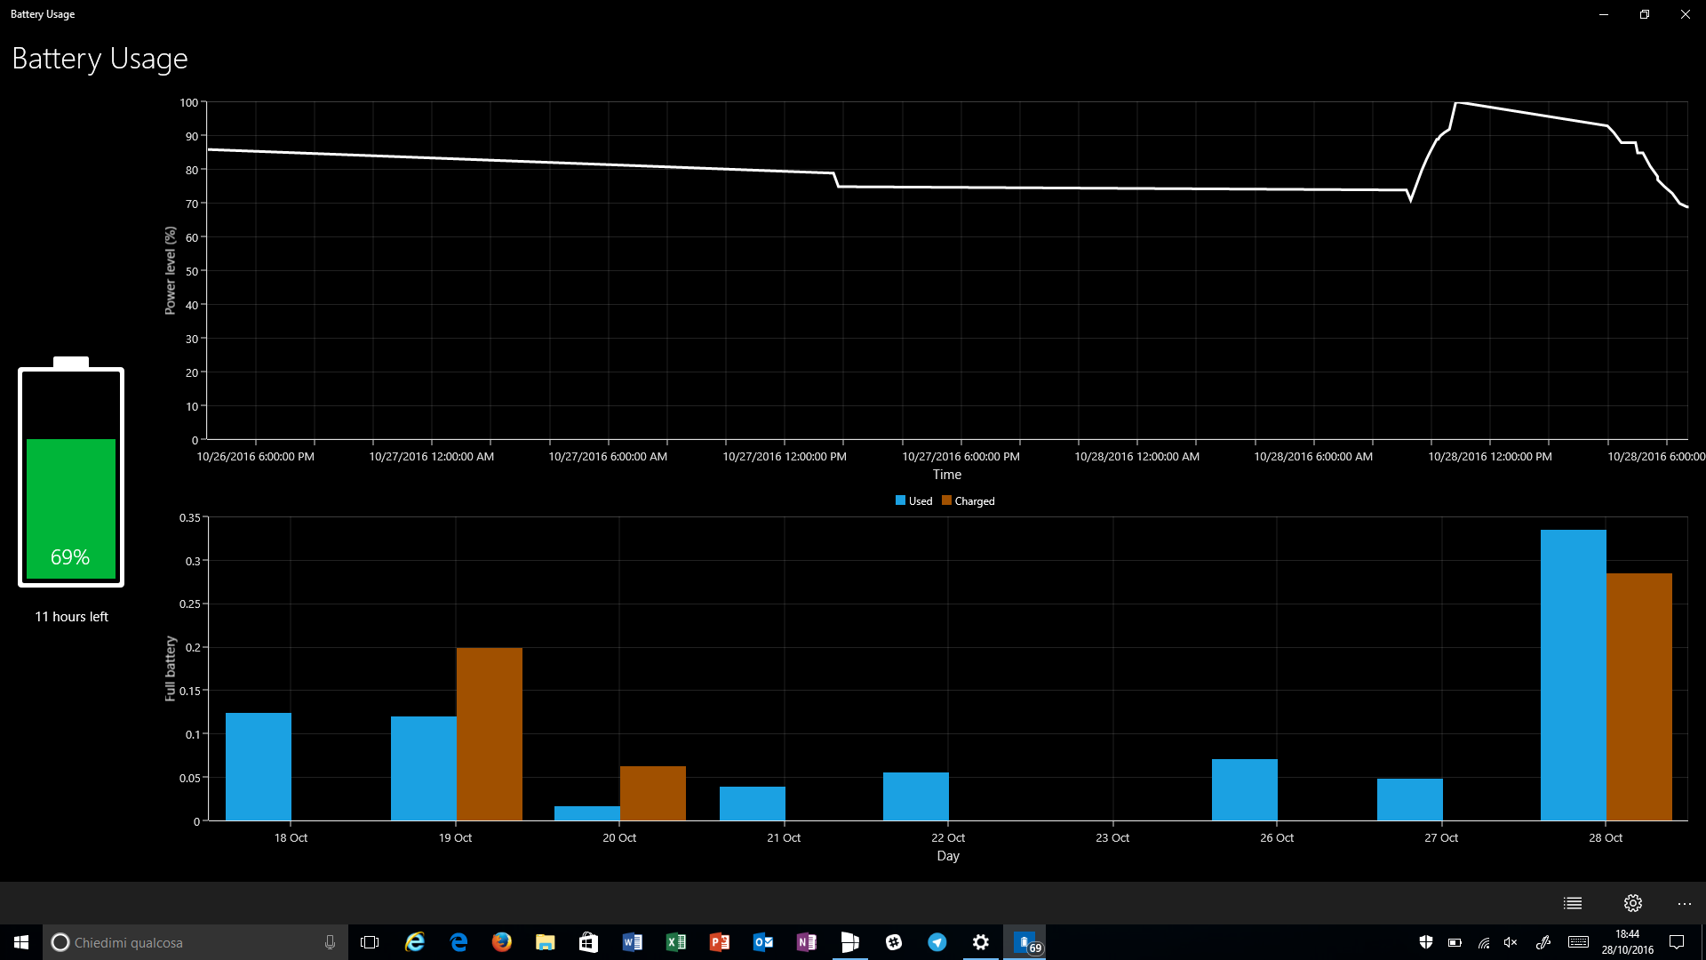Image resolution: width=1706 pixels, height=960 pixels.
Task: Open the Wi-Fi network tray icon
Action: click(1483, 942)
